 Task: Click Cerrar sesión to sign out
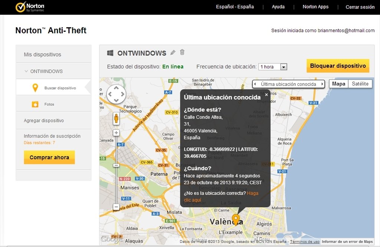360,7
